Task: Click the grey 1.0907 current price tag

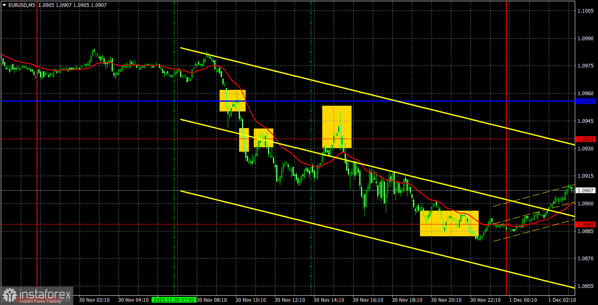Action: pos(586,190)
